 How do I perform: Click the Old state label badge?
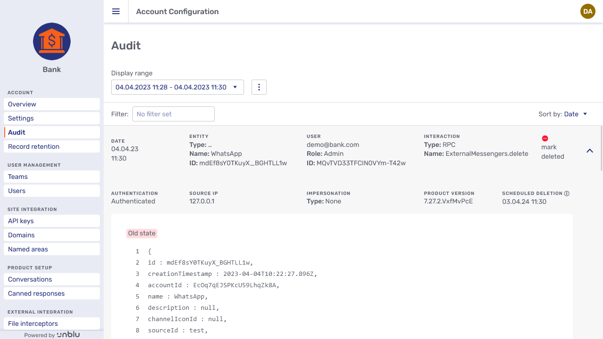click(141, 233)
